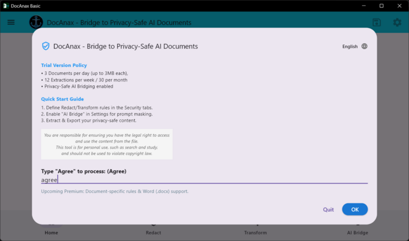This screenshot has width=409, height=241.
Task: Click the 'Type Agree to process' label
Action: pos(84,171)
